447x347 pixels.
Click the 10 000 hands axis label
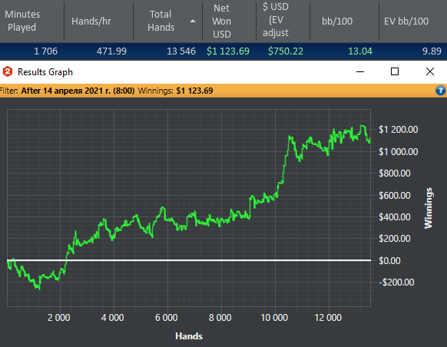point(274,317)
